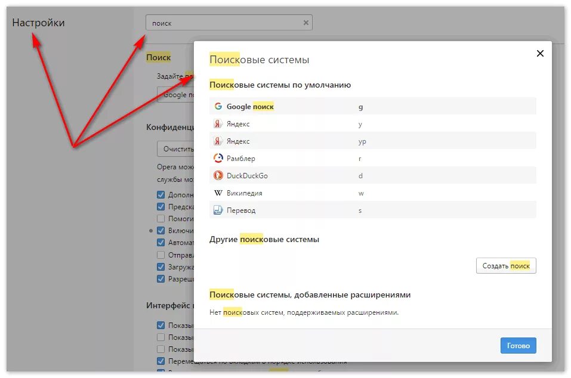This screenshot has width=571, height=378.
Task: Toggle the Включи checkbox
Action: coord(161,231)
